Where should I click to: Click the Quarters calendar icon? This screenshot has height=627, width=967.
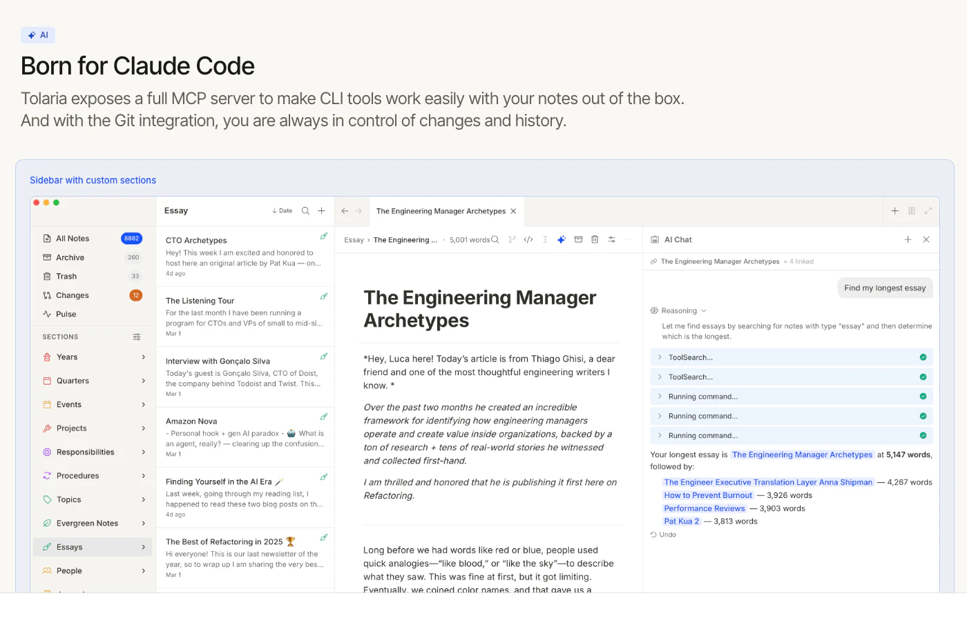click(47, 381)
